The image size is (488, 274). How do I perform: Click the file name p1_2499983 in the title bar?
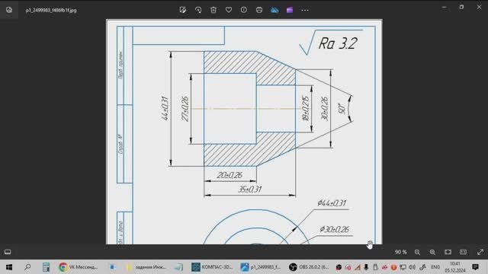click(51, 10)
